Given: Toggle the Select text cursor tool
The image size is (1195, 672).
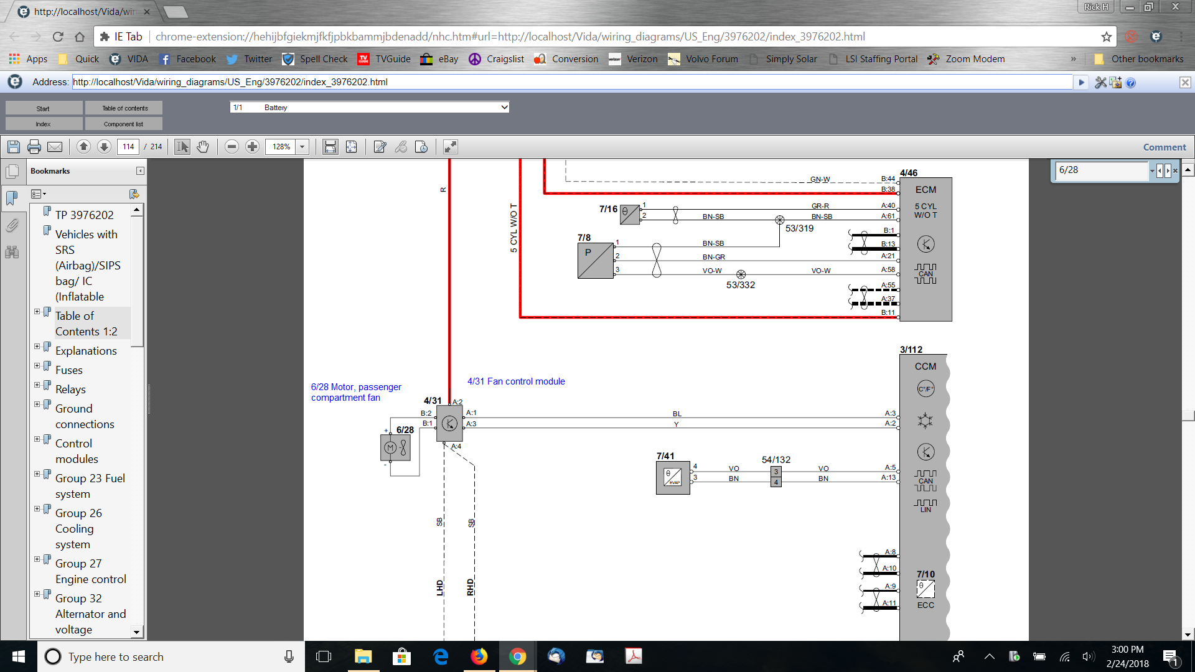Looking at the screenshot, I should tap(182, 147).
